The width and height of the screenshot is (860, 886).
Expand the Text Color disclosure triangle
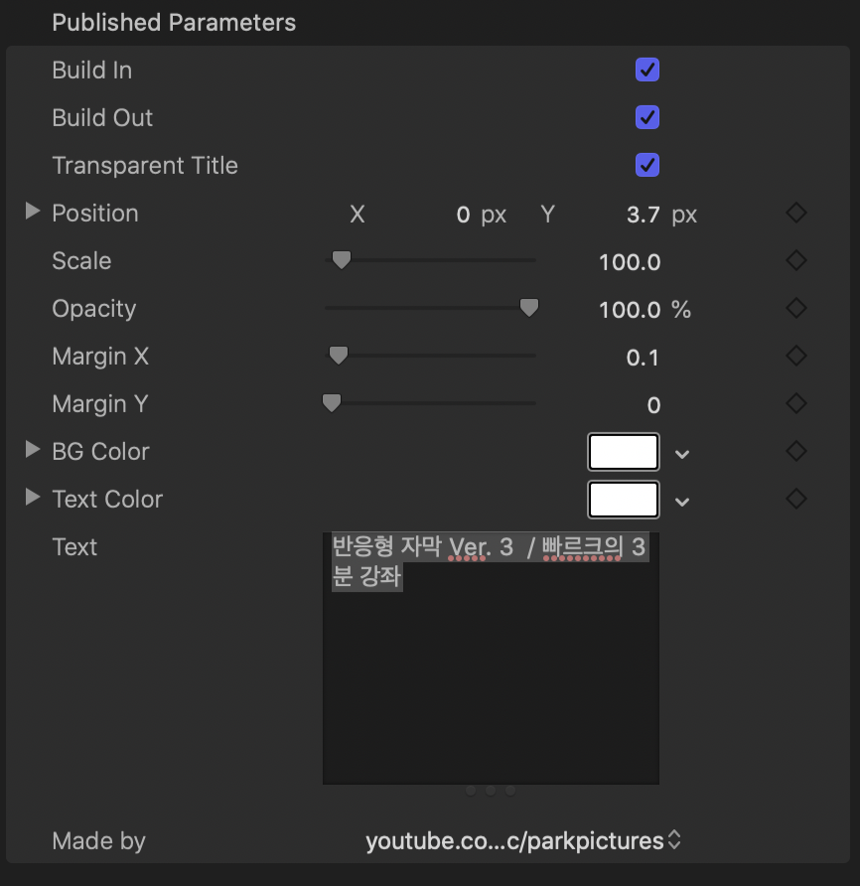[x=33, y=498]
